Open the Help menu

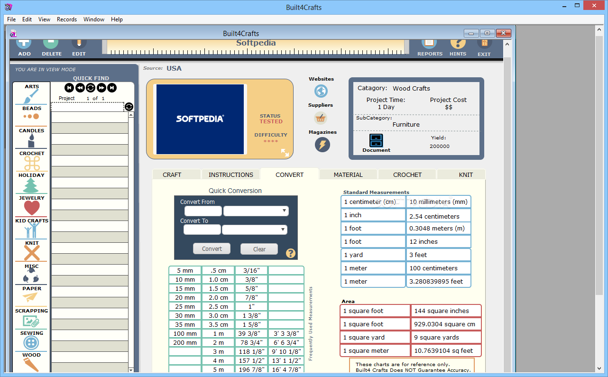pos(117,19)
